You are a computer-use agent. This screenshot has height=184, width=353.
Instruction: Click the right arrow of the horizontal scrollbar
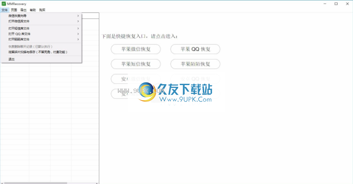point(97,183)
